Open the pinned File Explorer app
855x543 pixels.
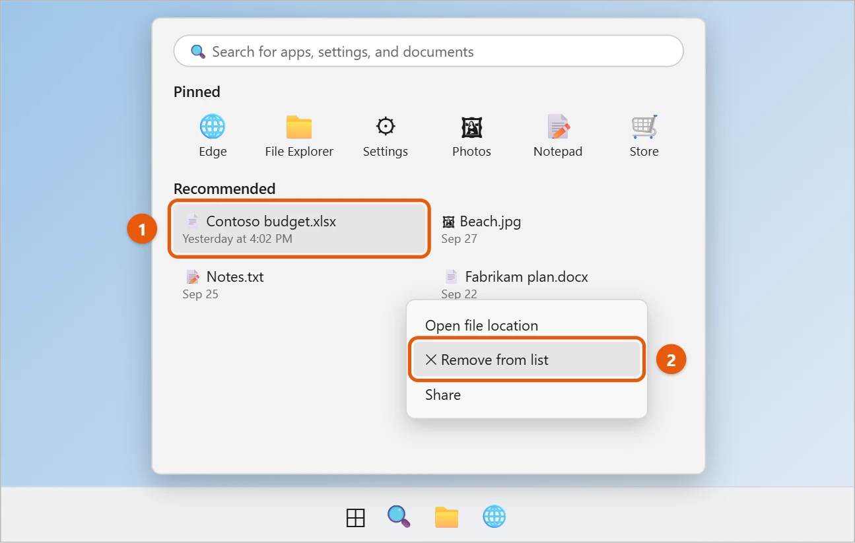click(299, 136)
